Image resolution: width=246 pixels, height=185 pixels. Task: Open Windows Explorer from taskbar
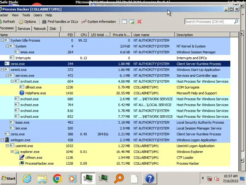(42, 179)
